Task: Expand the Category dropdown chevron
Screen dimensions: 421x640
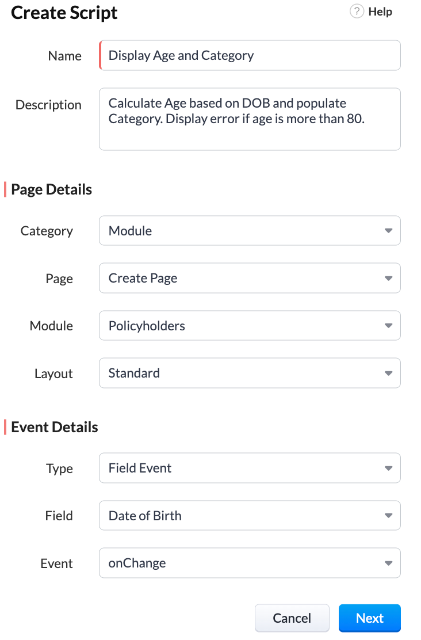Action: (x=388, y=230)
